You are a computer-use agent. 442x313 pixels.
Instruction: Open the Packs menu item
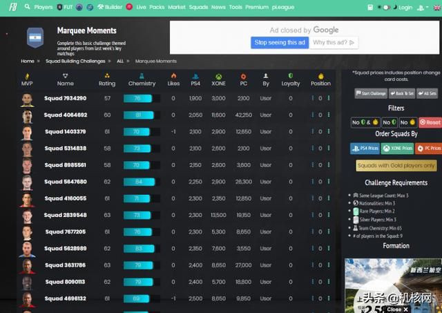[157, 7]
